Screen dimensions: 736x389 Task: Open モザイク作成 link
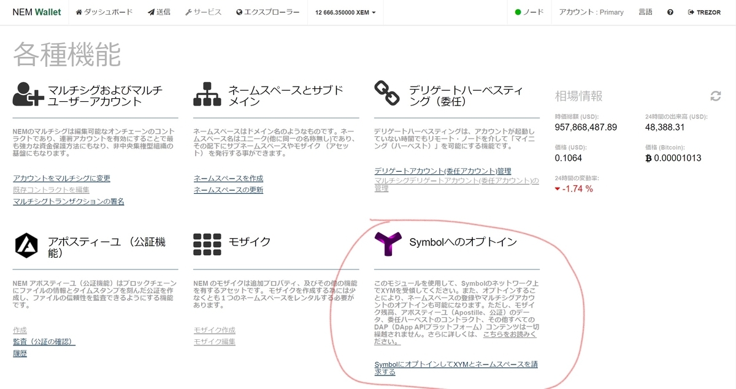click(215, 330)
